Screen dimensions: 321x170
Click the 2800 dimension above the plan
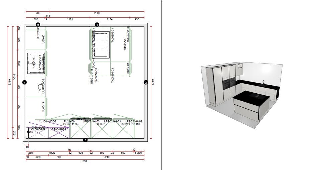coord(97,13)
